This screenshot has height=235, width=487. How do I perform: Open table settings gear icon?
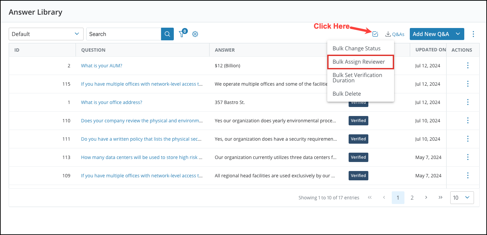point(195,34)
